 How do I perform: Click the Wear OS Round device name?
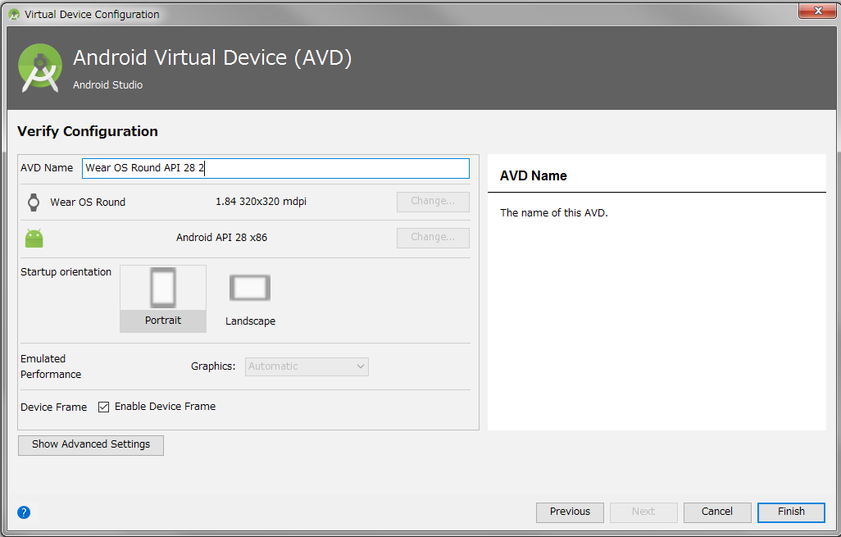tap(88, 203)
